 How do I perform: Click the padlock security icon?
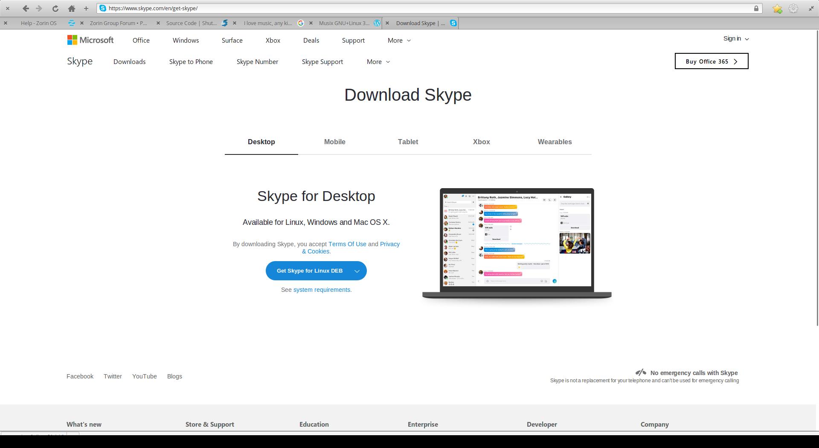coord(756,9)
